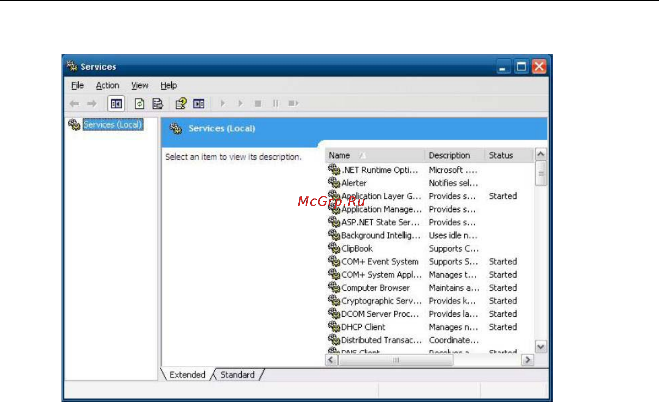Screen dimensions: 659x402
Task: Select the COM+ System Appl... service
Action: (381, 275)
